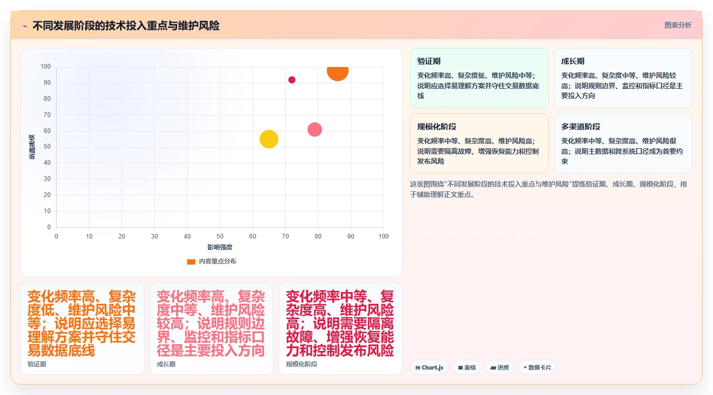This screenshot has width=713, height=395.
Task: Click x-axis tick label 50
Action: click(x=220, y=236)
